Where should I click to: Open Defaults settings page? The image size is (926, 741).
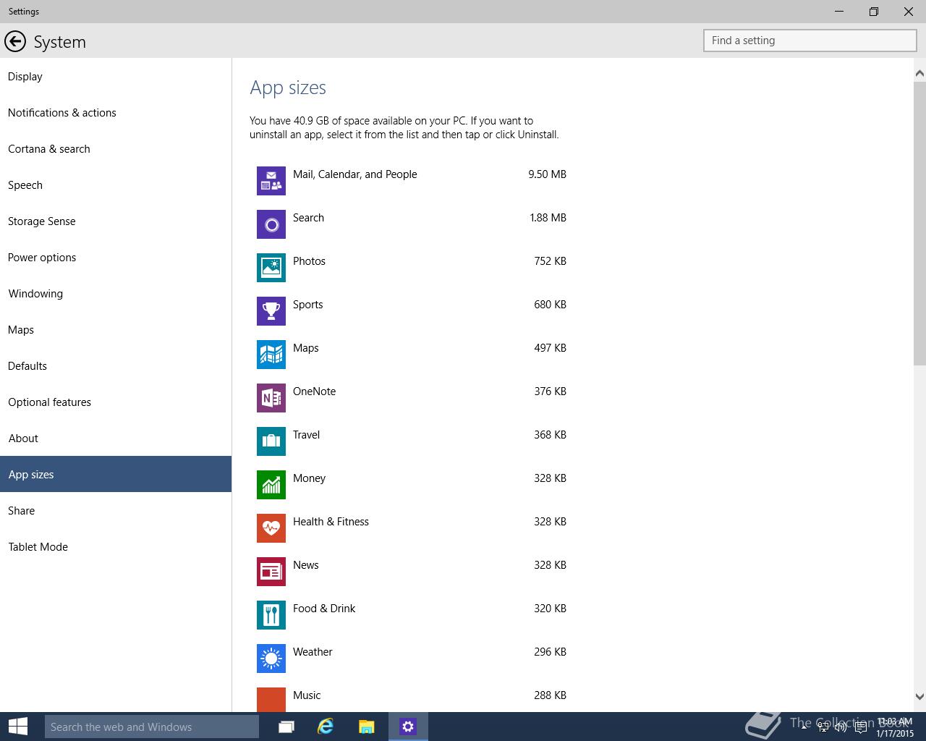click(116, 365)
